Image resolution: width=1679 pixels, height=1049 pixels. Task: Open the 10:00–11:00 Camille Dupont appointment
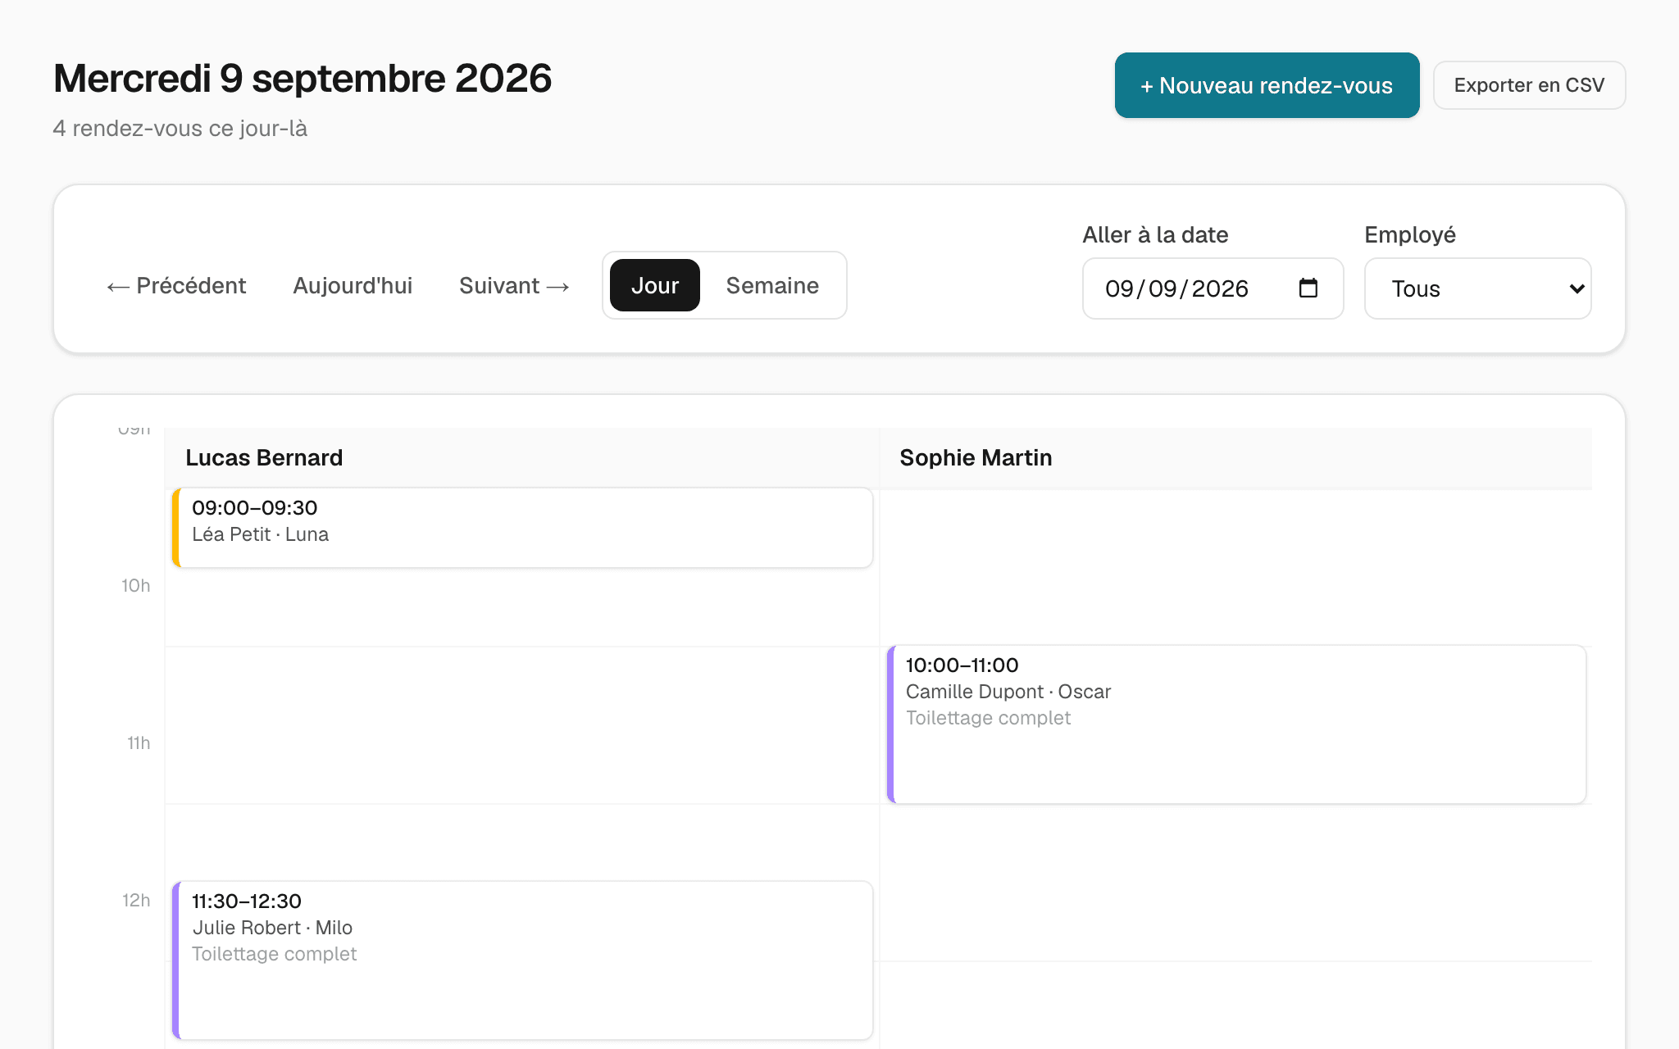pyautogui.click(x=1236, y=724)
